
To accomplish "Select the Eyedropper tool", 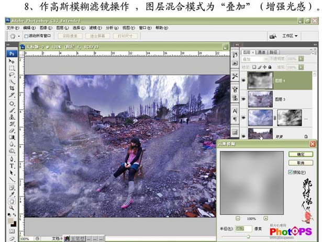I will [12, 194].
